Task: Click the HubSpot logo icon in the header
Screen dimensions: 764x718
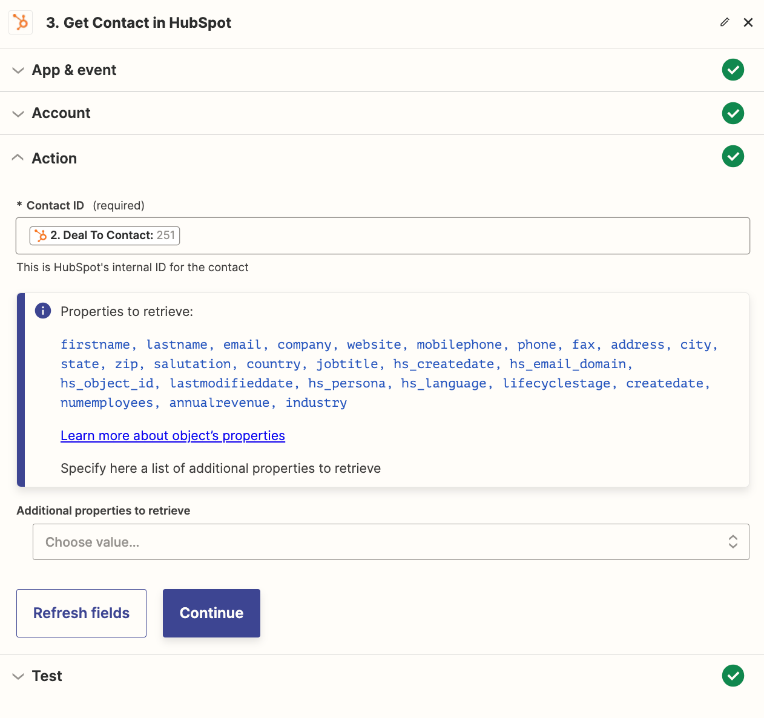Action: pos(21,23)
